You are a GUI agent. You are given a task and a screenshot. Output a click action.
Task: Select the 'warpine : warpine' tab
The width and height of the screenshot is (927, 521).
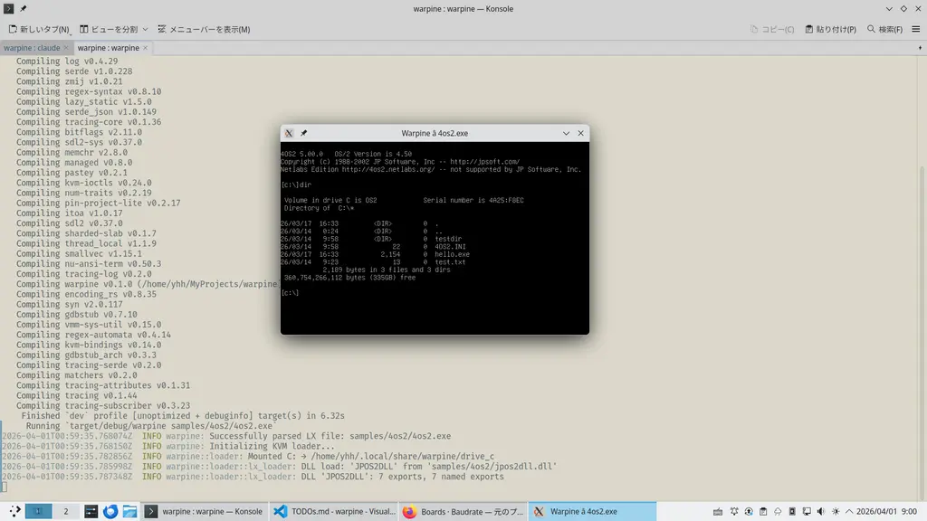tap(108, 47)
